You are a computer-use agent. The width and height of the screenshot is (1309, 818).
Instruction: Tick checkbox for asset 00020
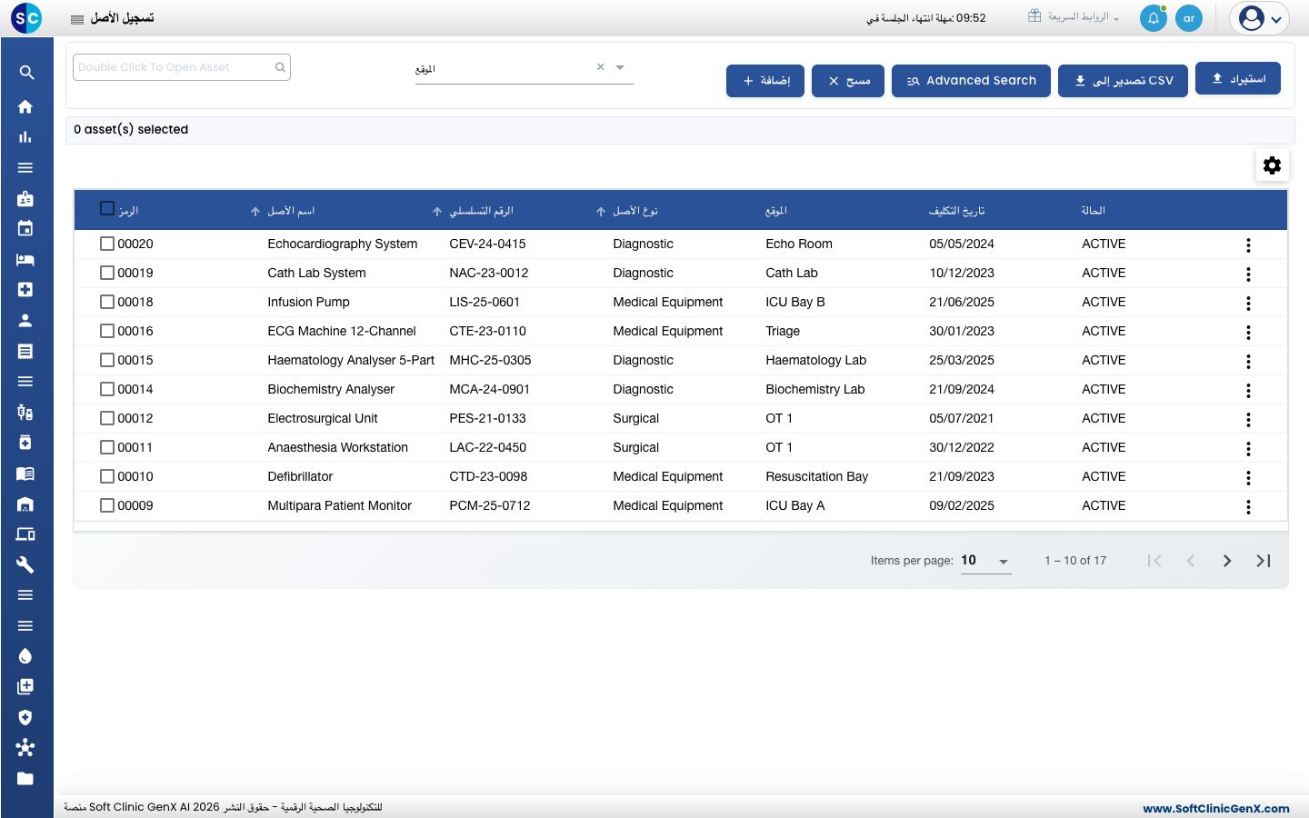107,244
